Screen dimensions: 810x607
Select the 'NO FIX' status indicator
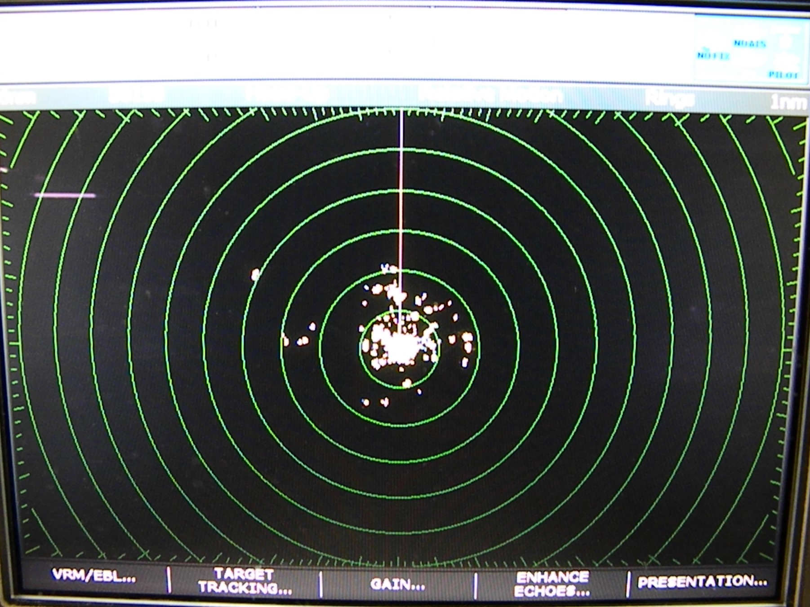pyautogui.click(x=713, y=56)
